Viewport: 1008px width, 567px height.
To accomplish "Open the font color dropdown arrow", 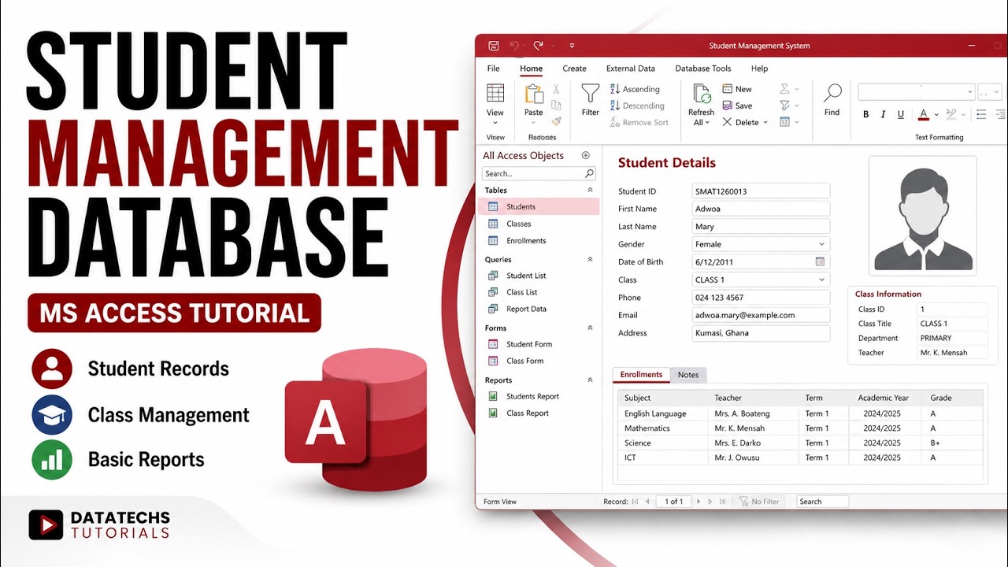I will (x=936, y=115).
